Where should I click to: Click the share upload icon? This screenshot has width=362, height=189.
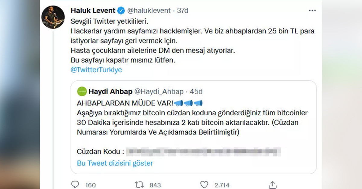pos(272,184)
